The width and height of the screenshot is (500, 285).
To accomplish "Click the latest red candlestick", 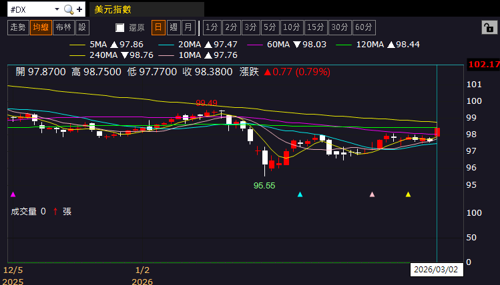I will 437,132.
